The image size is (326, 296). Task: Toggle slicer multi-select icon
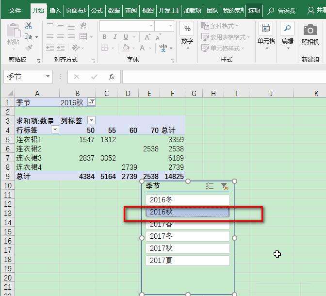point(210,186)
